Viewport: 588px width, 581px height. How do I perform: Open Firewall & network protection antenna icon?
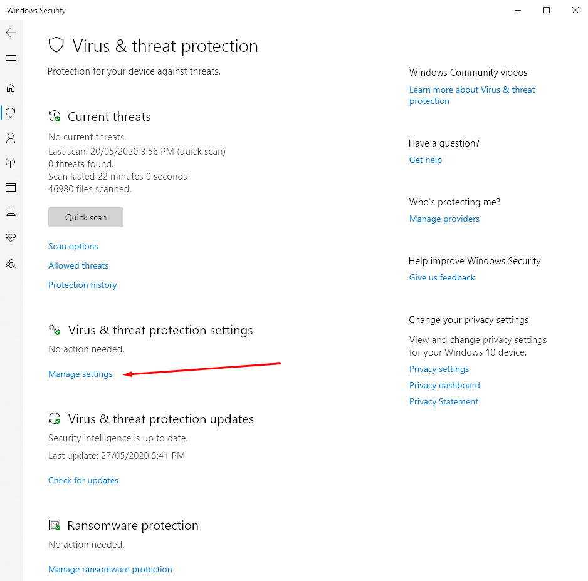[x=11, y=163]
